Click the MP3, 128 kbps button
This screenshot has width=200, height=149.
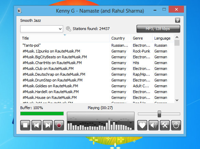[x=158, y=29]
